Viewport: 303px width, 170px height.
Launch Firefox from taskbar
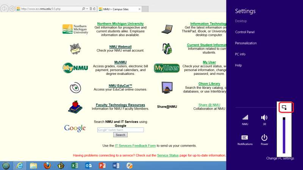point(47,165)
